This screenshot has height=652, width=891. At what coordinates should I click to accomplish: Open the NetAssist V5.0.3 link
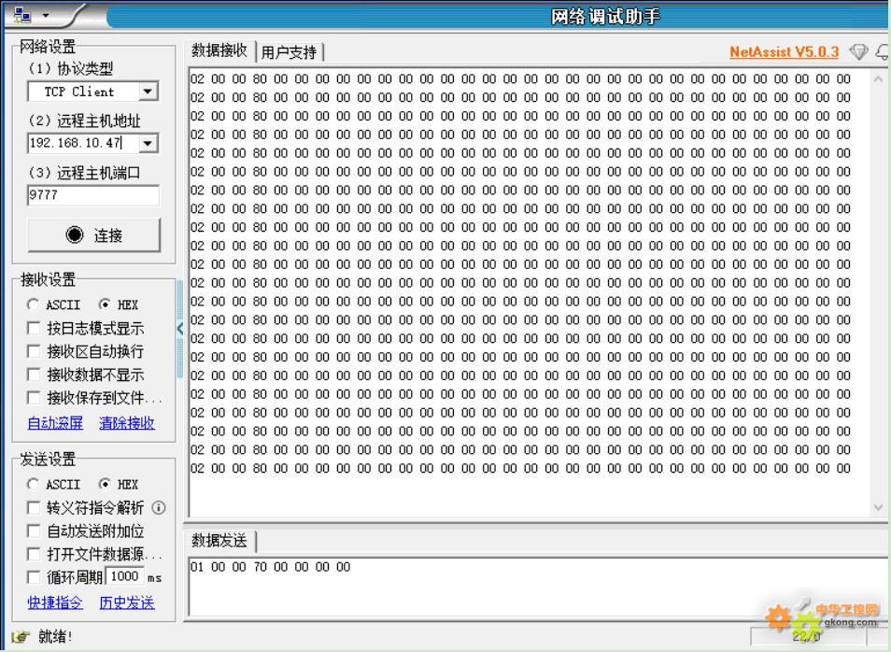(x=785, y=52)
